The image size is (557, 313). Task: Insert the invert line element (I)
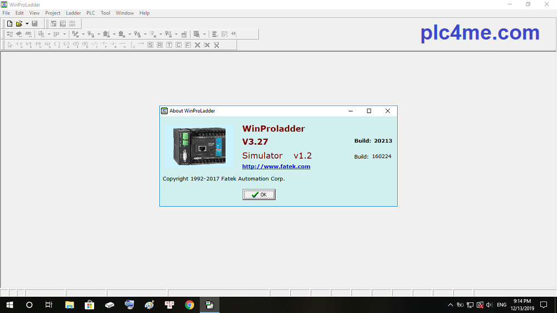[95, 45]
